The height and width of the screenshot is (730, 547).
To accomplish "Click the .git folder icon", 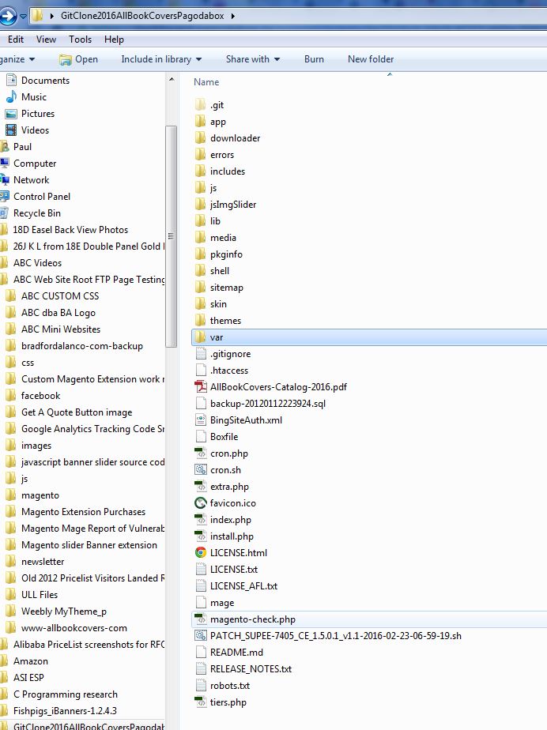I will click(x=200, y=105).
